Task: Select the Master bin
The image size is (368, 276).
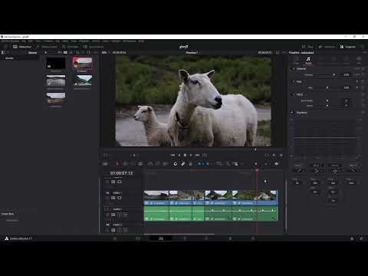Action: [x=9, y=58]
